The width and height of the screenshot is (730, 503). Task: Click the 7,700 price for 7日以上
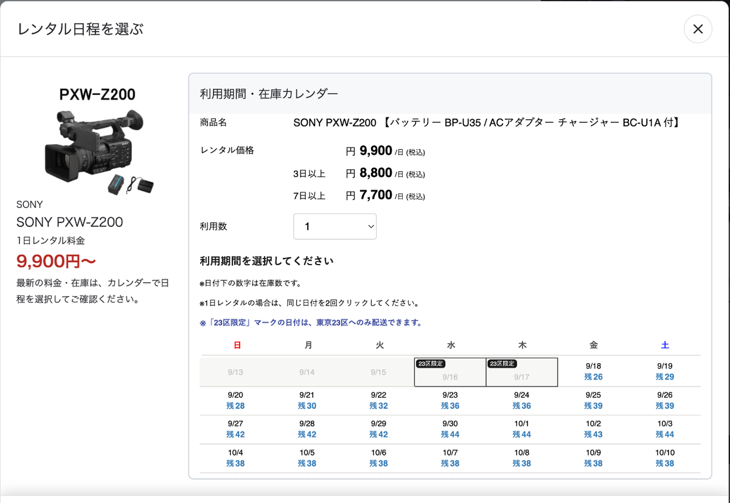376,195
